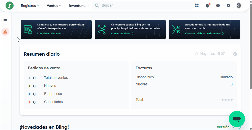252x130 pixels.
Task: Expand the Ventas dropdown chevron
Action: (x=60, y=6)
